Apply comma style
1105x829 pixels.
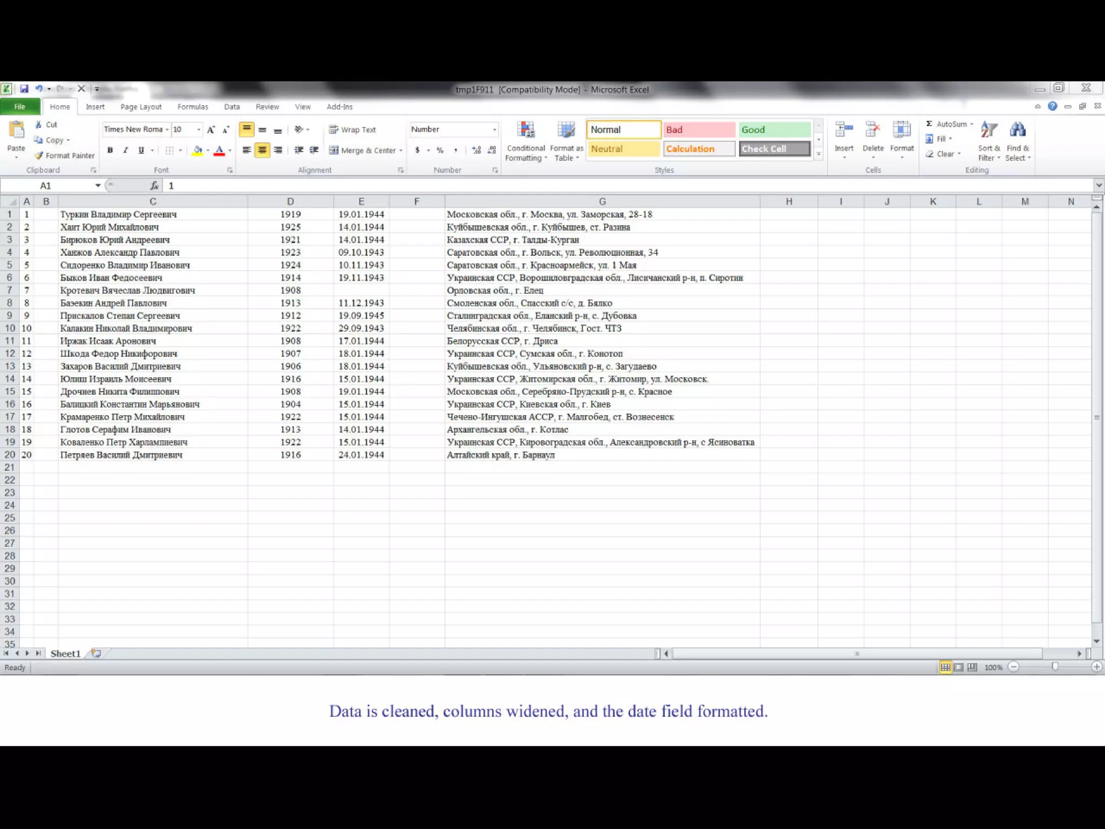pyautogui.click(x=455, y=150)
